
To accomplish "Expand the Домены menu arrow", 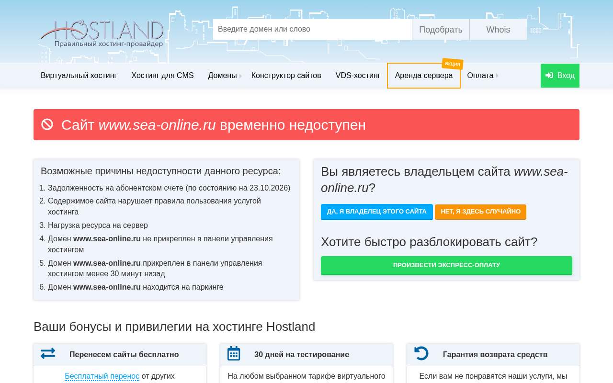I will tap(240, 76).
